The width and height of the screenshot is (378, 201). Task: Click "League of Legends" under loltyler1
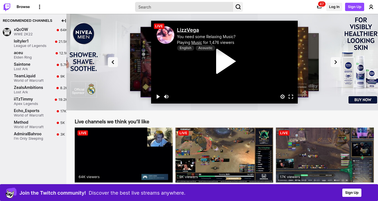30,46
